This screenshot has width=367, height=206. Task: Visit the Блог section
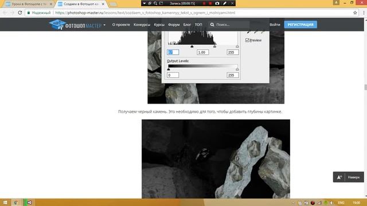187,25
